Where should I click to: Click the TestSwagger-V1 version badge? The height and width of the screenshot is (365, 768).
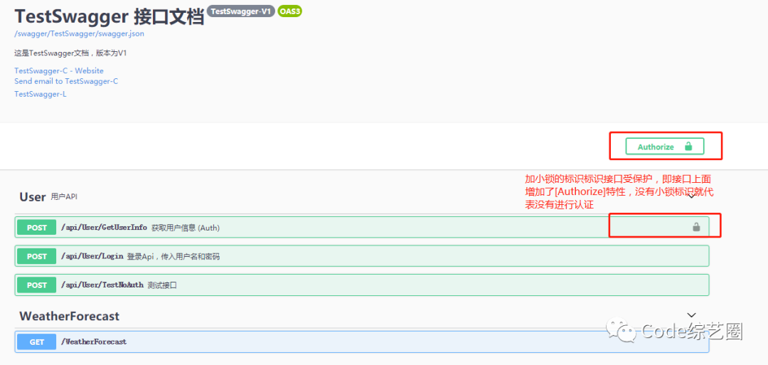(241, 11)
